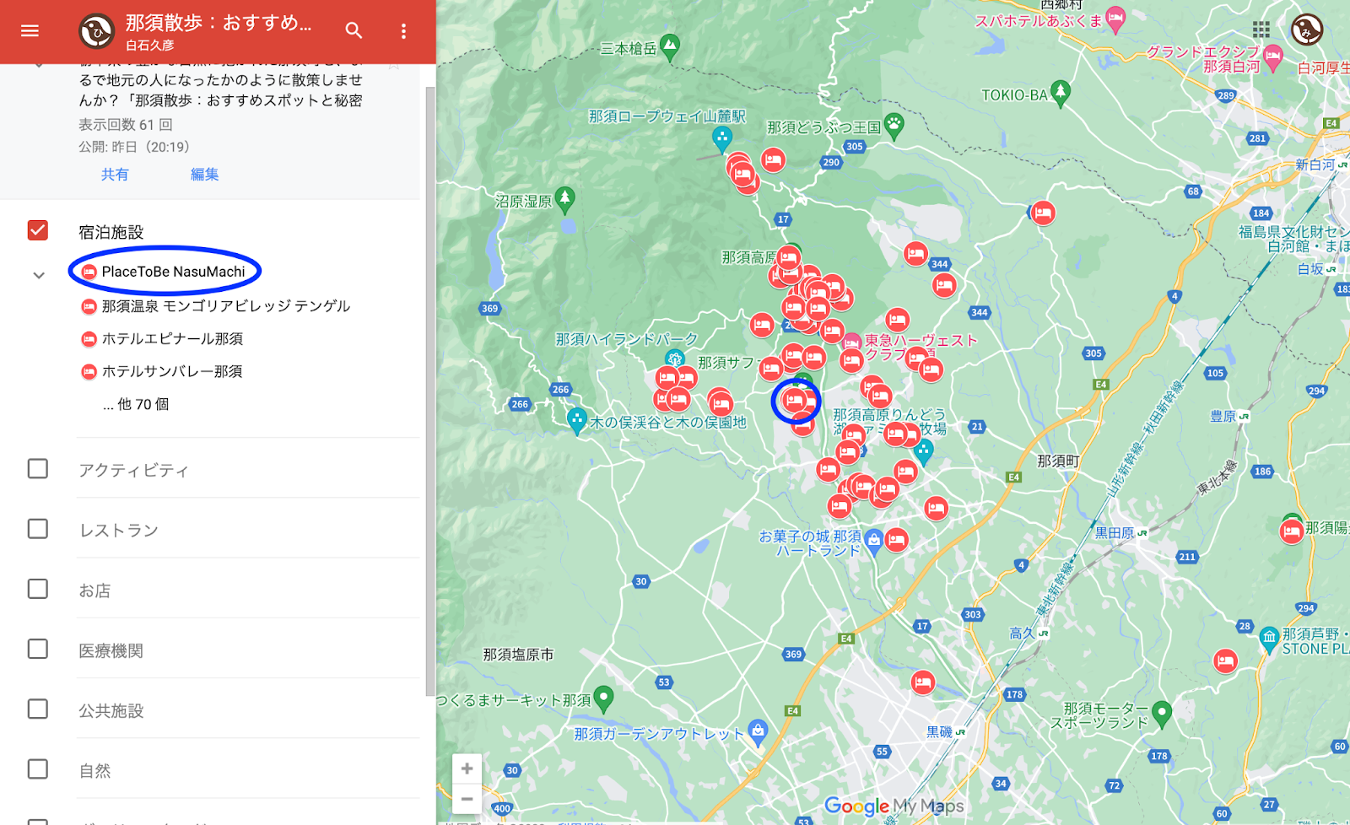This screenshot has height=825, width=1350.
Task: Enable the 公共施設 layer checkbox
Action: pos(38,709)
